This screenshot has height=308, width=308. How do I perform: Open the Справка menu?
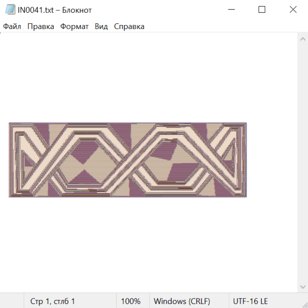coord(129,27)
